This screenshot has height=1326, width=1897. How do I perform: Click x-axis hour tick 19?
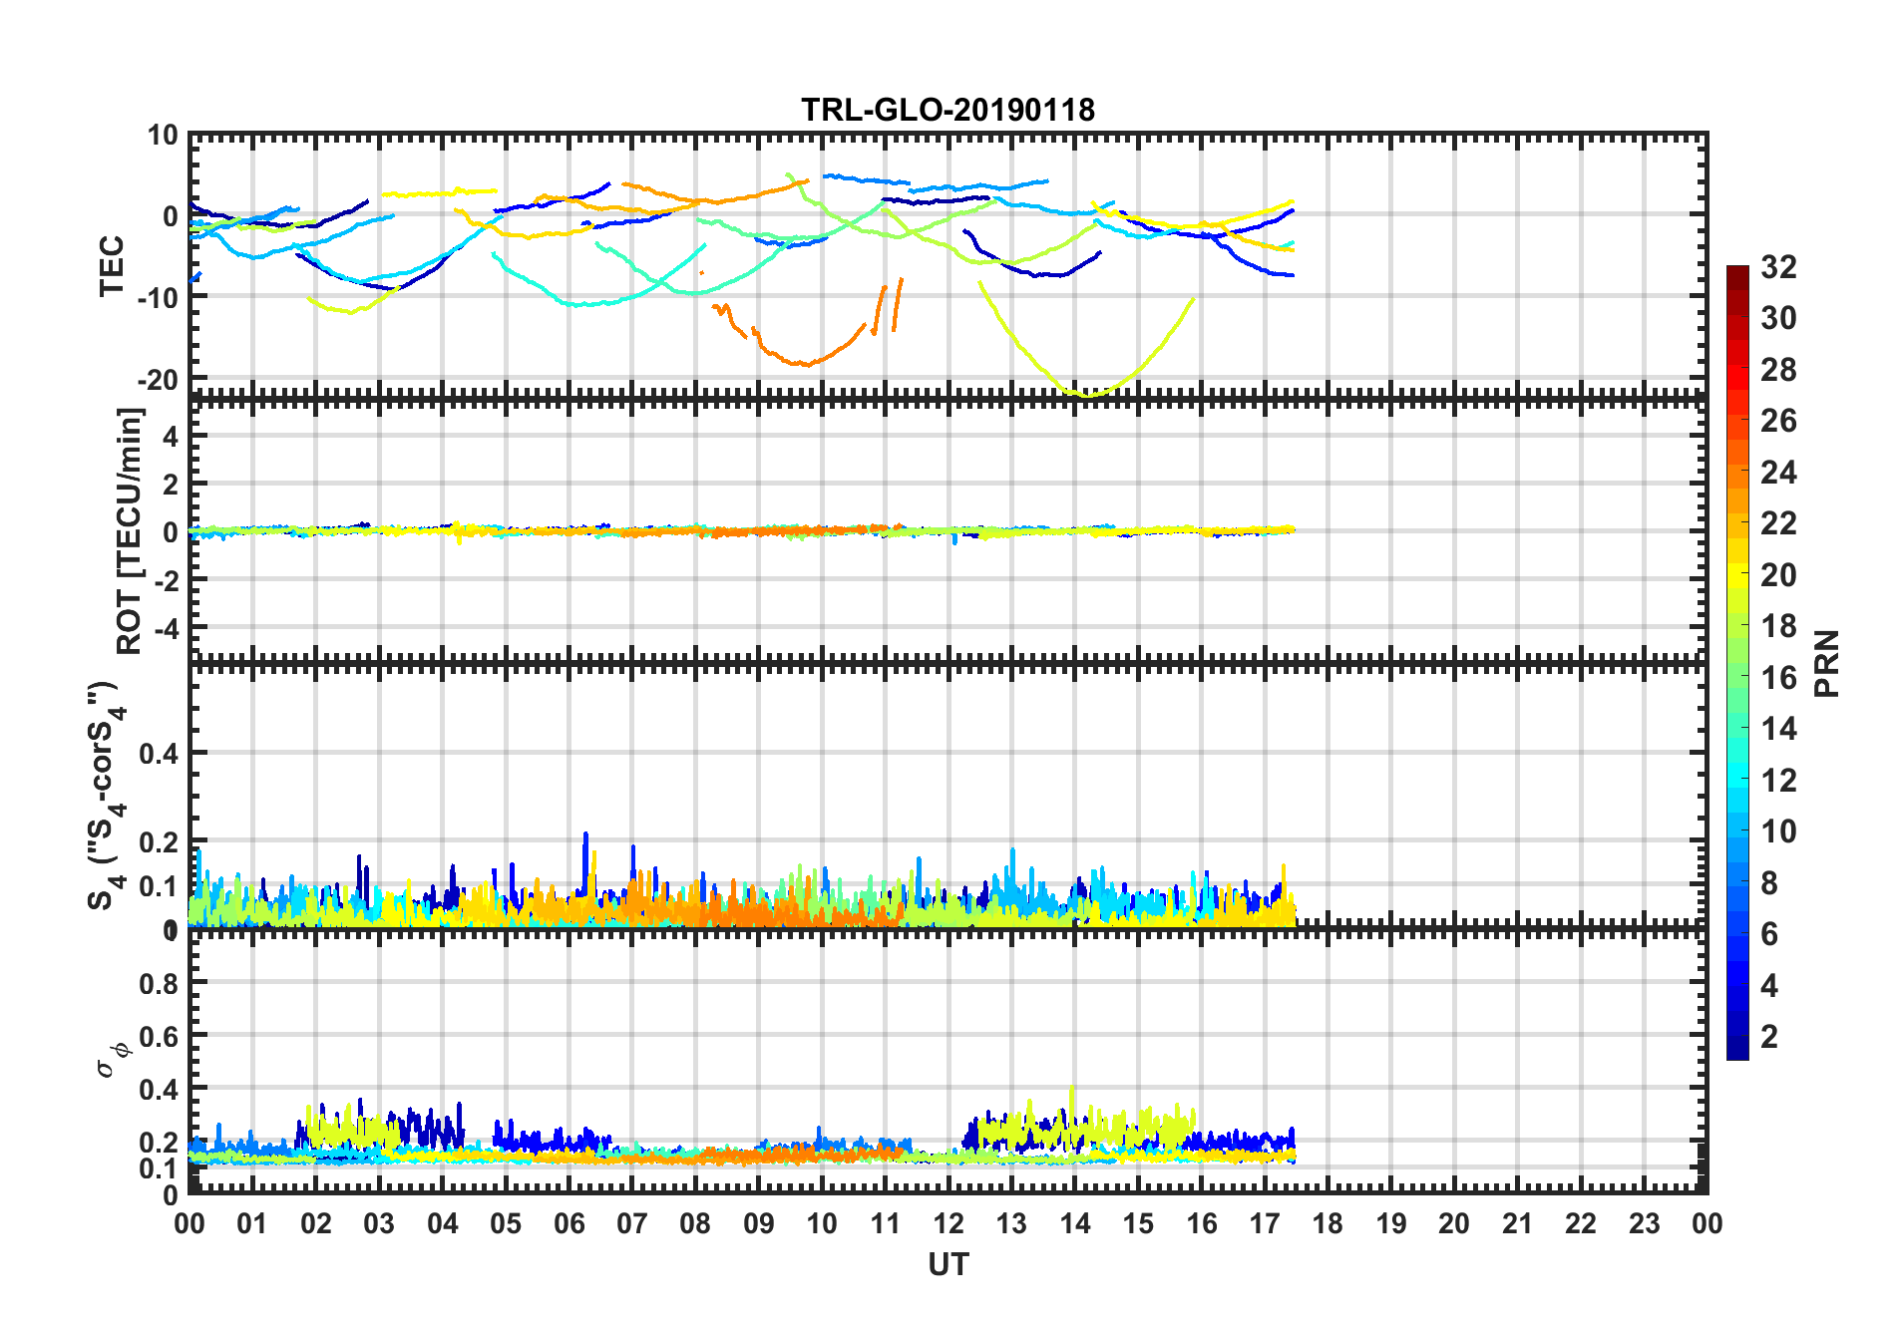click(1391, 1223)
